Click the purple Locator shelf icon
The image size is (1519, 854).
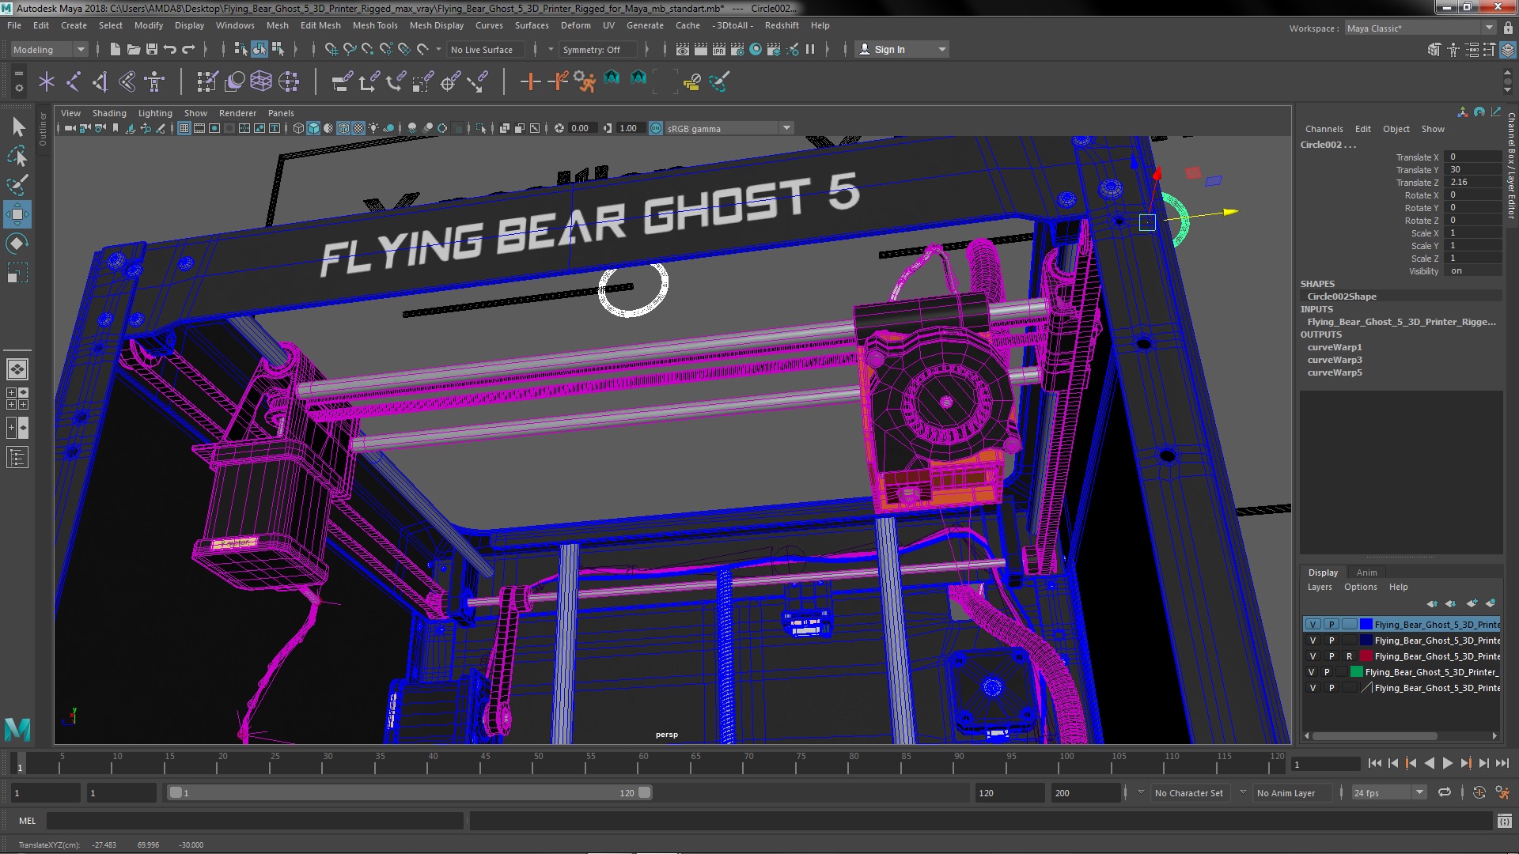pyautogui.click(x=46, y=81)
